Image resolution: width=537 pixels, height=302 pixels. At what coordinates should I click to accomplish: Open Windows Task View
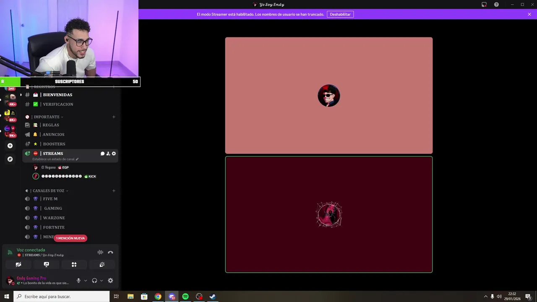point(116,297)
